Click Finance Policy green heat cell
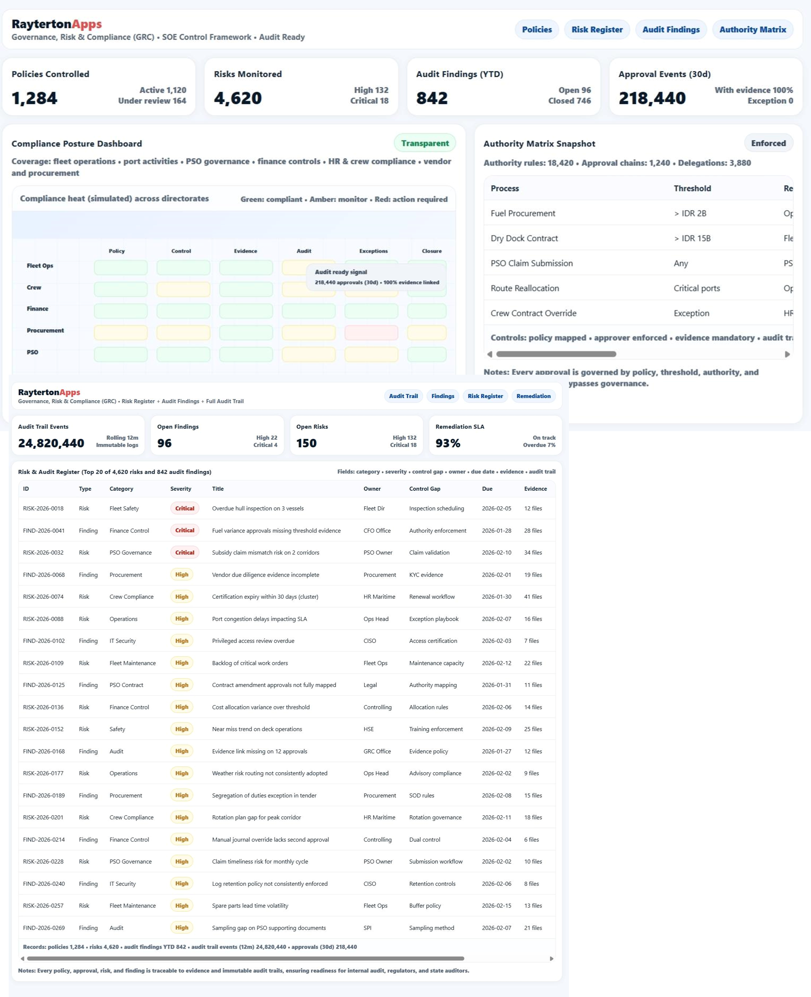Screen dimensions: 811x997 [x=121, y=311]
